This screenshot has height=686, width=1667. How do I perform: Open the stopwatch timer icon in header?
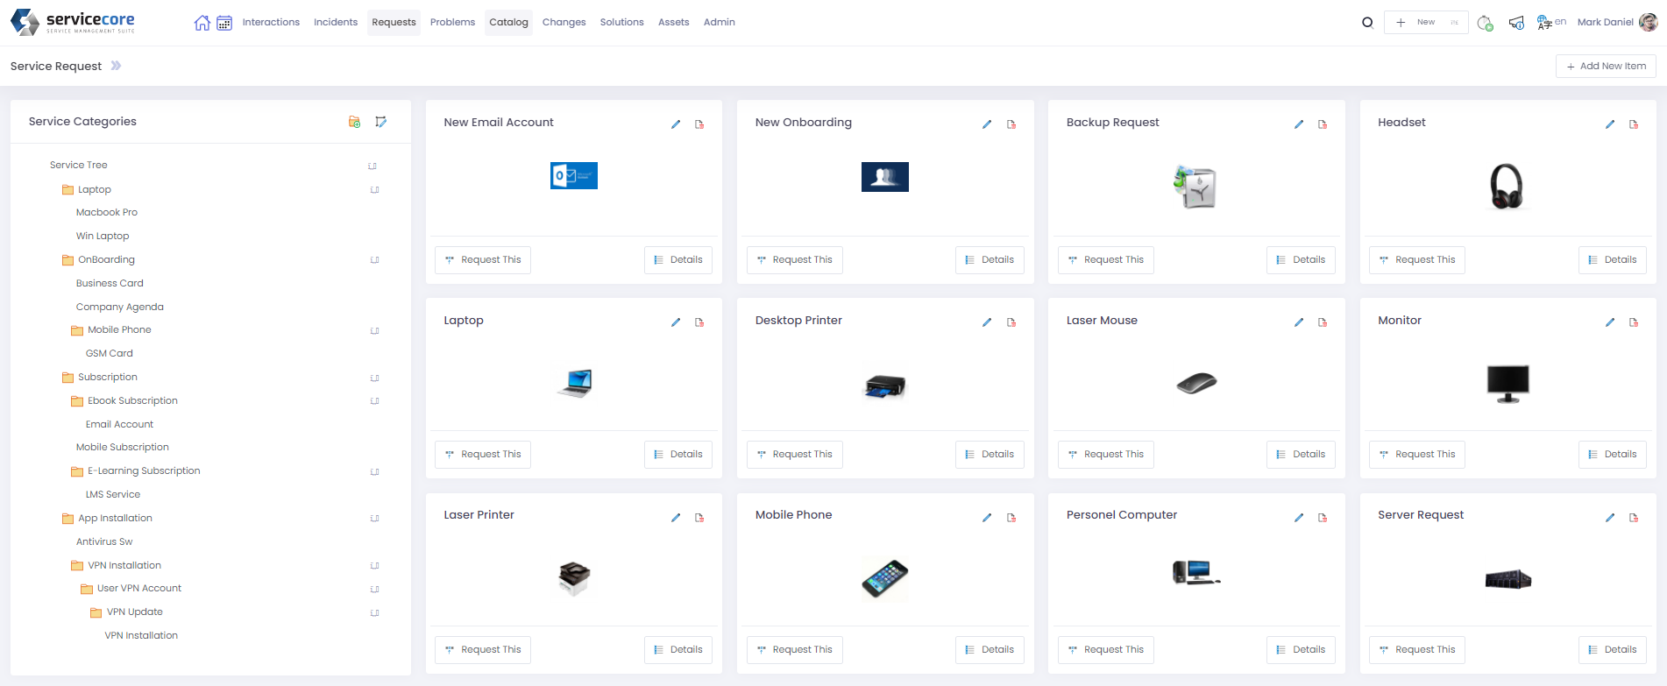point(1485,23)
